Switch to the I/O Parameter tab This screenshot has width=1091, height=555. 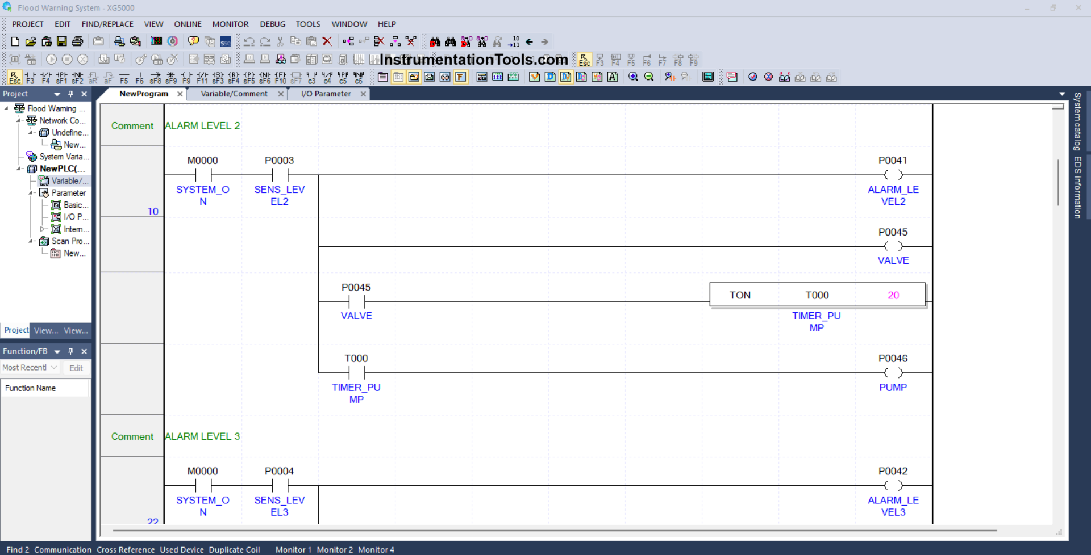point(326,94)
